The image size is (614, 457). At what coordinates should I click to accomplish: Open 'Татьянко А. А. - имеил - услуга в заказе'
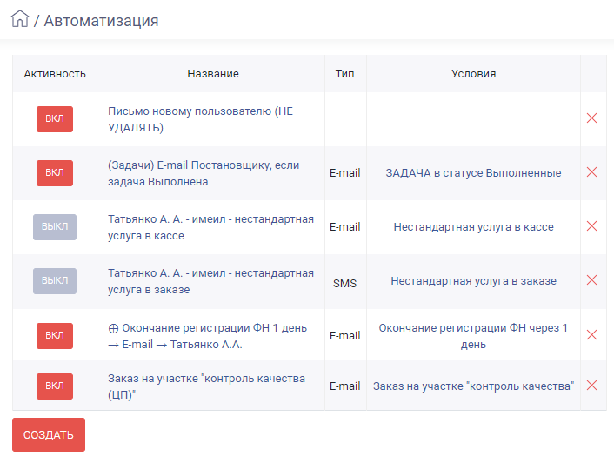[x=210, y=281]
